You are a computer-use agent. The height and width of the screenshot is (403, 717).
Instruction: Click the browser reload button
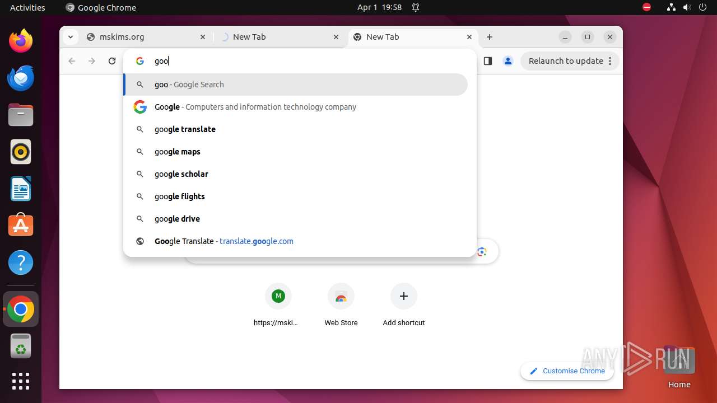click(x=112, y=61)
